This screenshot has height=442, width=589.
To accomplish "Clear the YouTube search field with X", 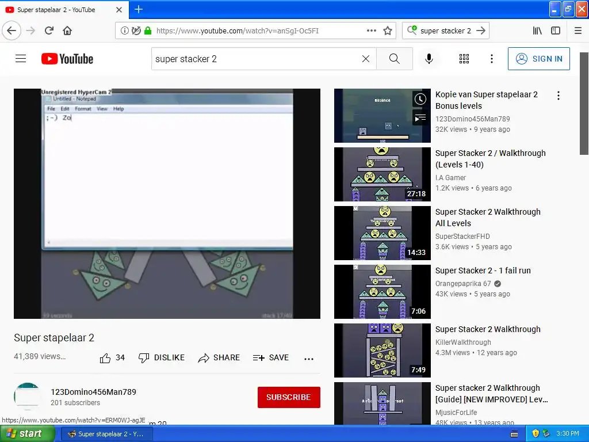I will point(365,59).
